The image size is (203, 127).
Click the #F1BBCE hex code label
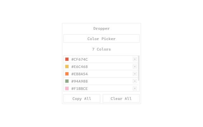(80, 89)
